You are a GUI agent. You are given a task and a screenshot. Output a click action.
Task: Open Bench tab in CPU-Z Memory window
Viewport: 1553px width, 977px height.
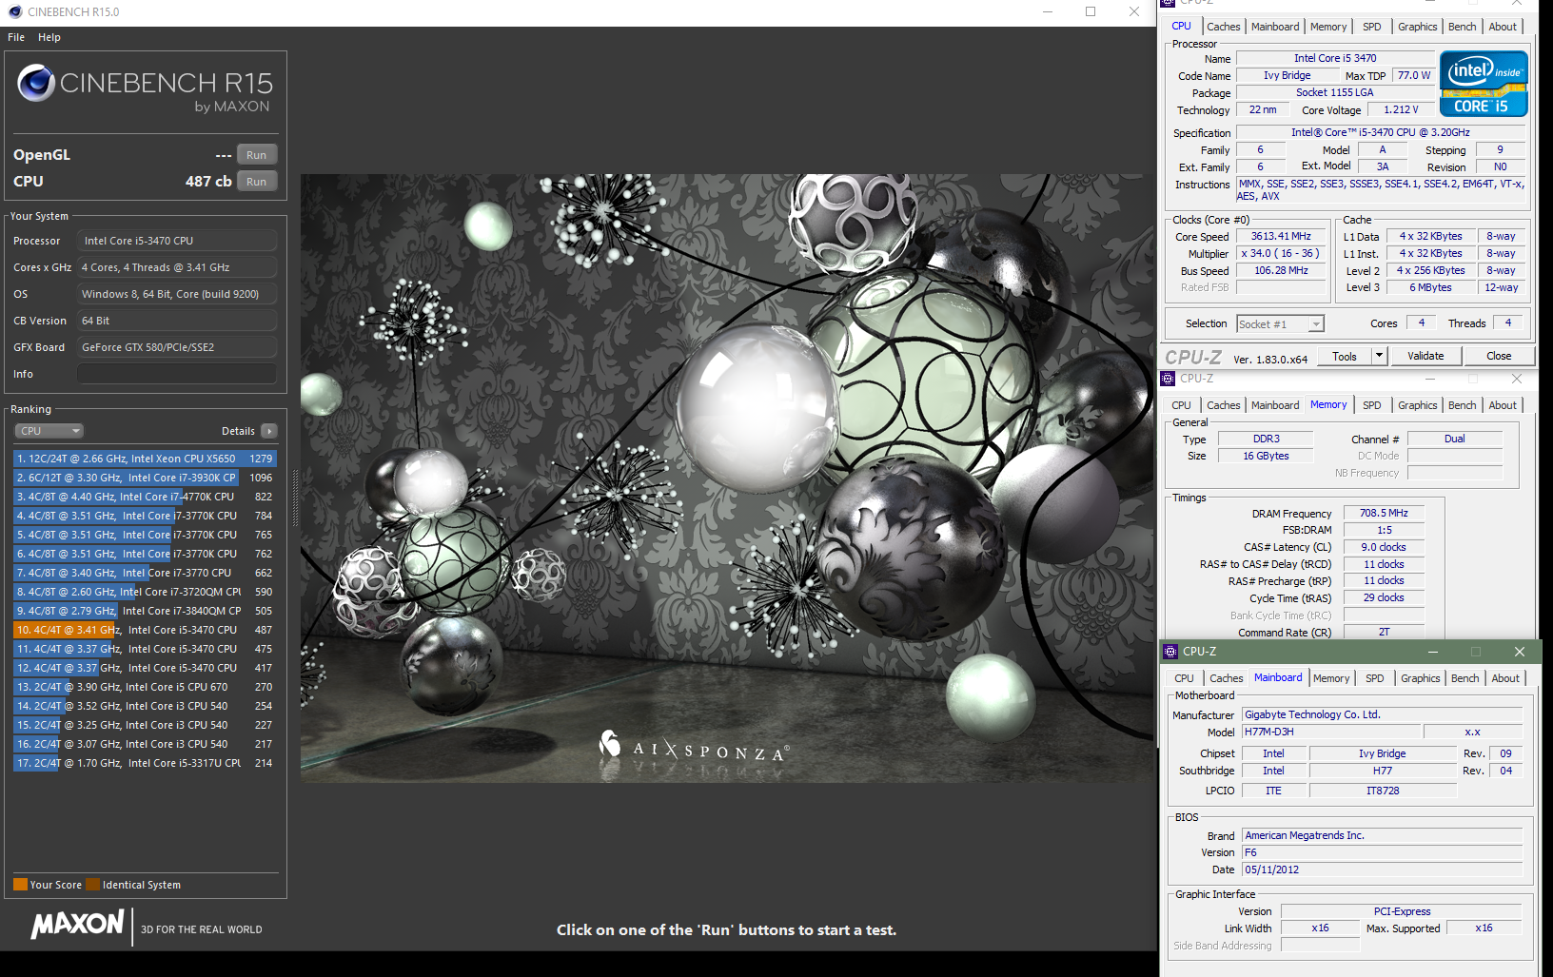pos(1463,405)
